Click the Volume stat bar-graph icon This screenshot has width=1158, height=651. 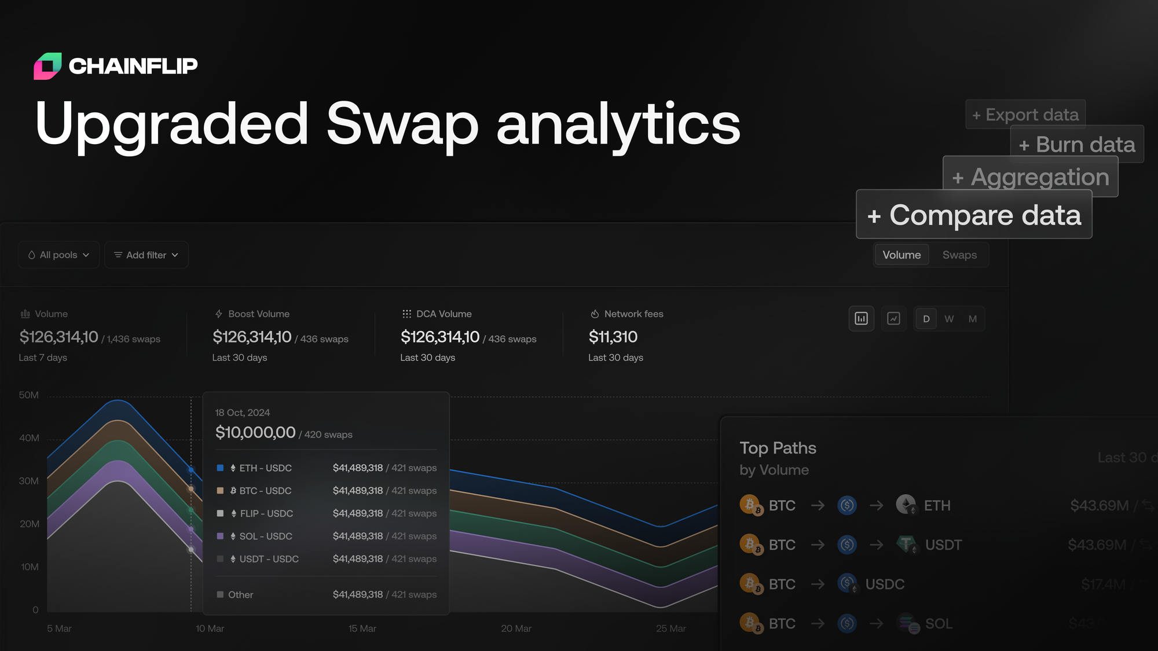click(25, 314)
